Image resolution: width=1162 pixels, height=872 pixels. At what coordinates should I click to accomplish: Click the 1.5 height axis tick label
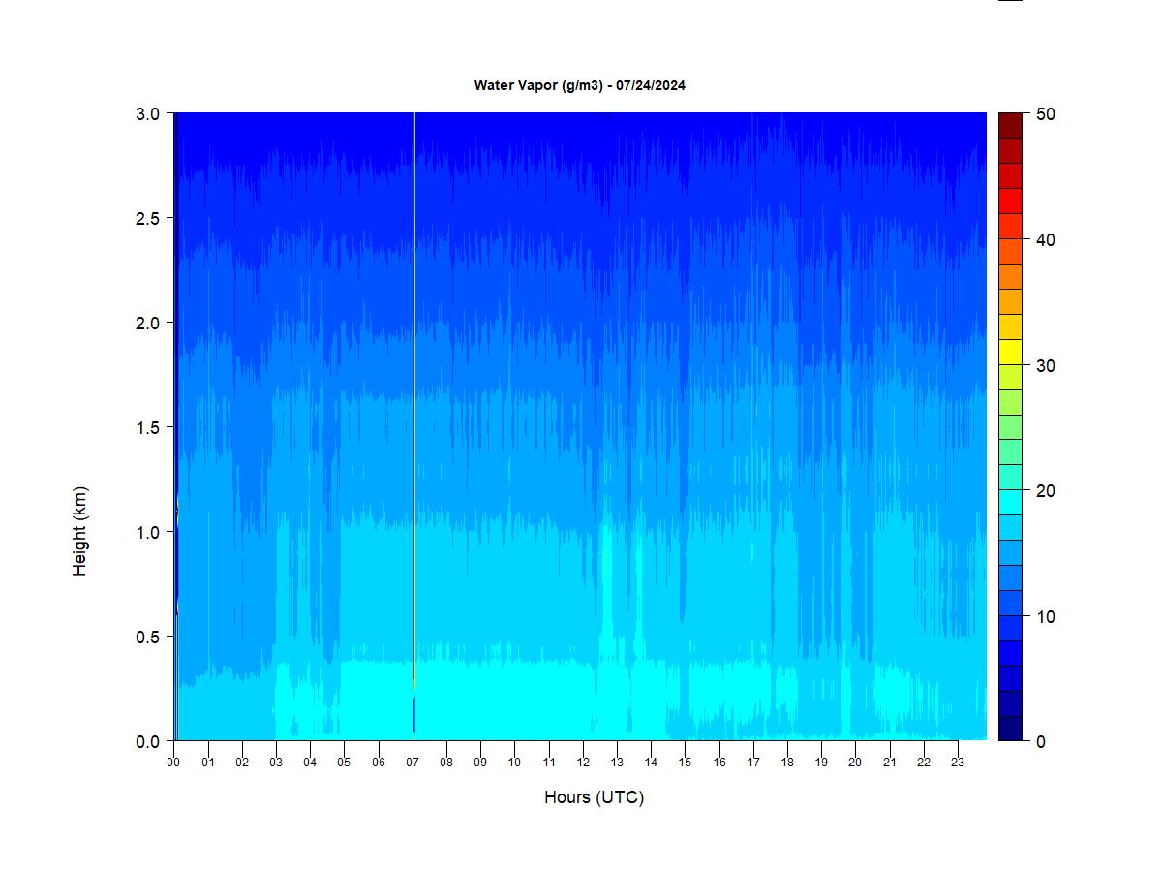click(x=147, y=427)
